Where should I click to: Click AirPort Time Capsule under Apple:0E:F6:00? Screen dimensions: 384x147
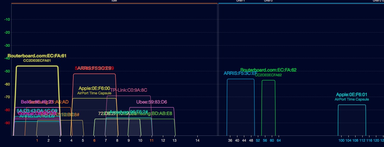coord(94,93)
